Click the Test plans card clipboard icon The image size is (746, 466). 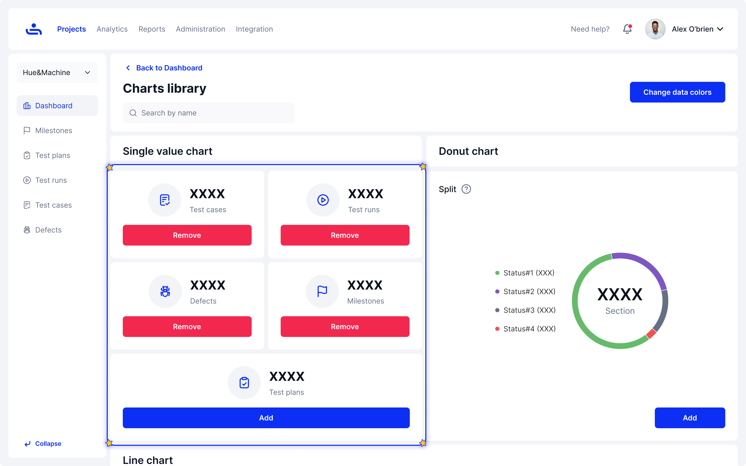244,382
